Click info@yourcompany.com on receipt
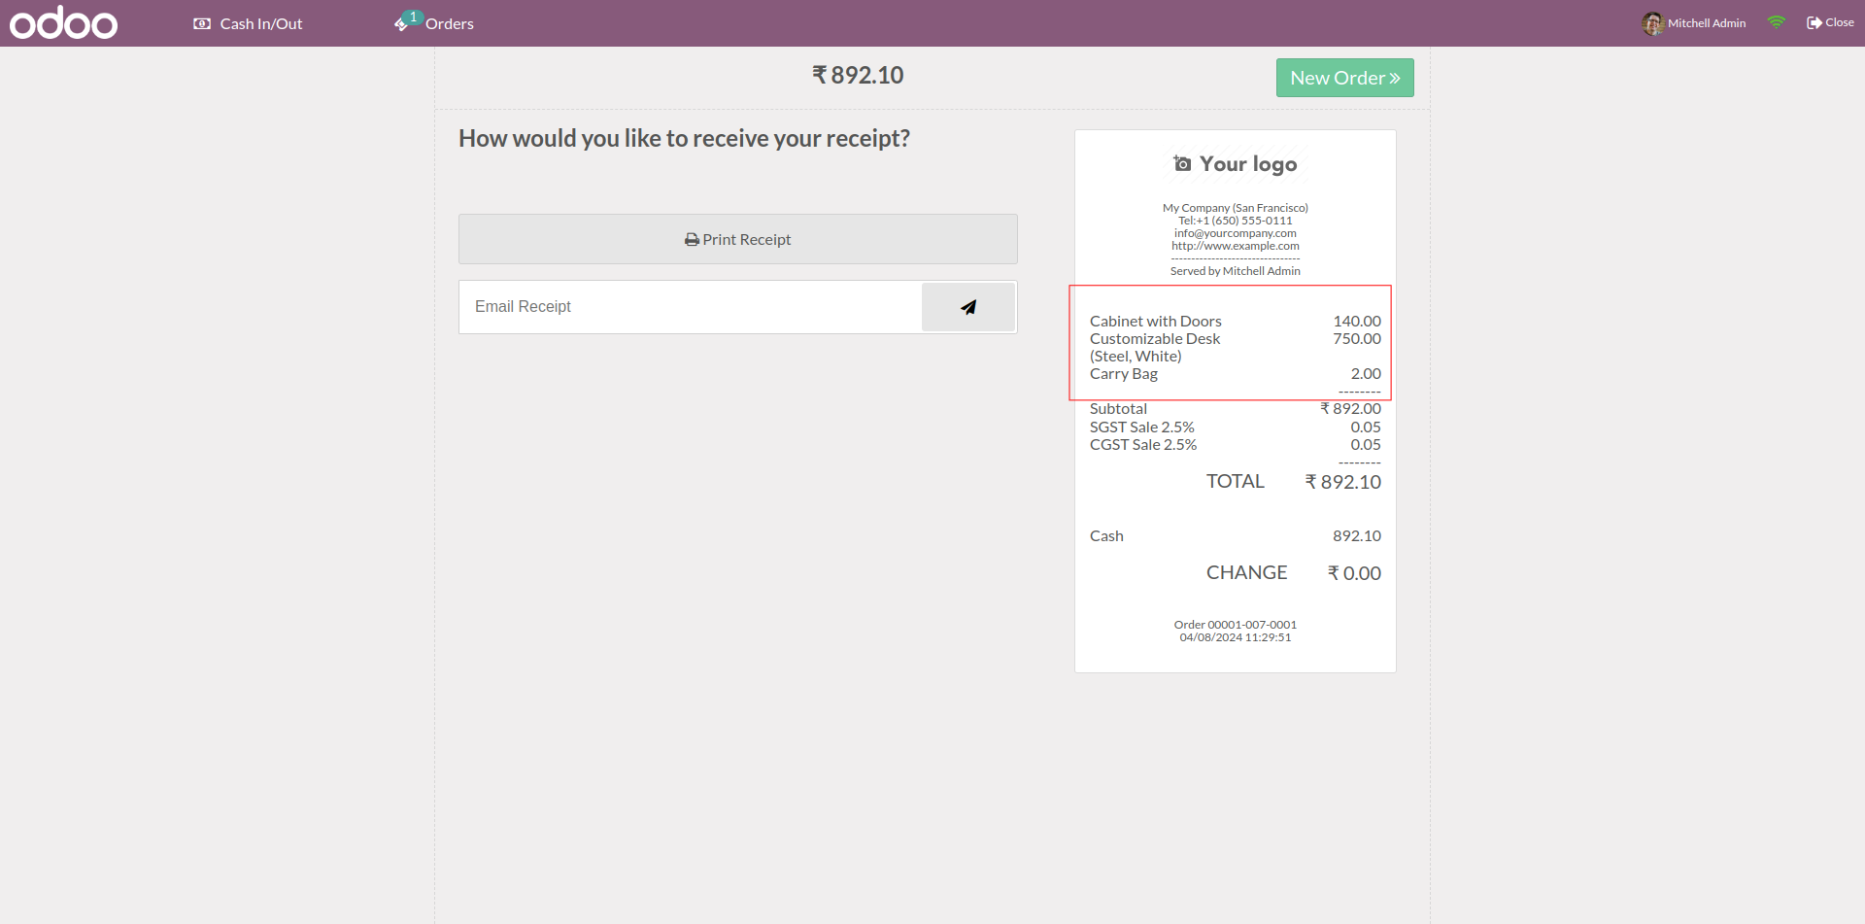This screenshot has width=1865, height=924. (1235, 233)
